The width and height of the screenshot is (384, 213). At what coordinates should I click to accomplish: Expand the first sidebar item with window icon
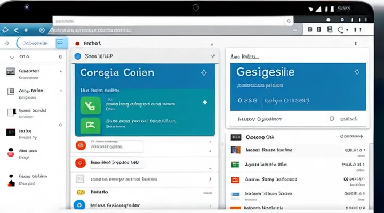[x=10, y=71]
